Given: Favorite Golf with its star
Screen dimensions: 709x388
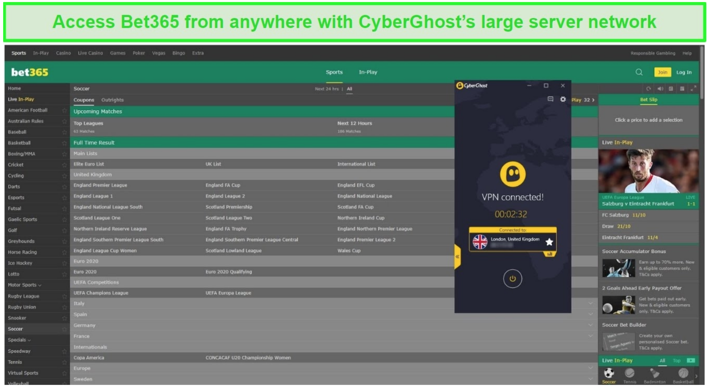Looking at the screenshot, I should tap(64, 231).
